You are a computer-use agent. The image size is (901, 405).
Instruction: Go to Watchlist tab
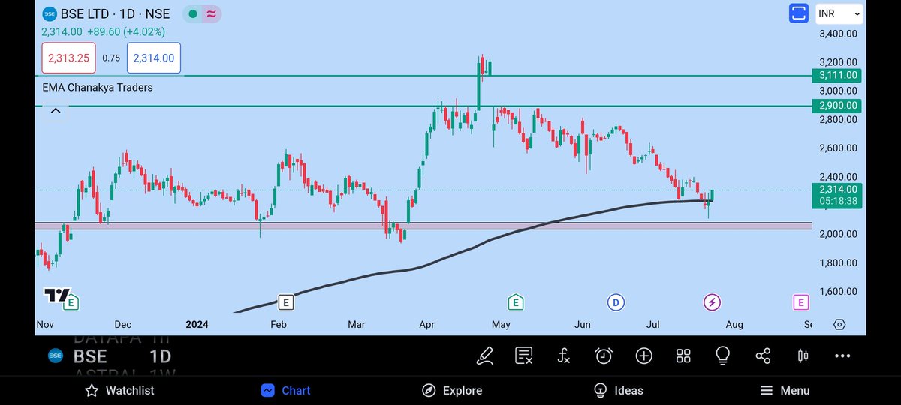coord(119,390)
